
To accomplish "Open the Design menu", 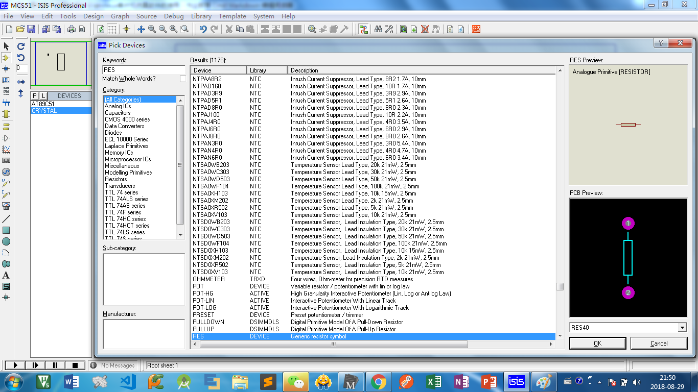I will point(94,16).
